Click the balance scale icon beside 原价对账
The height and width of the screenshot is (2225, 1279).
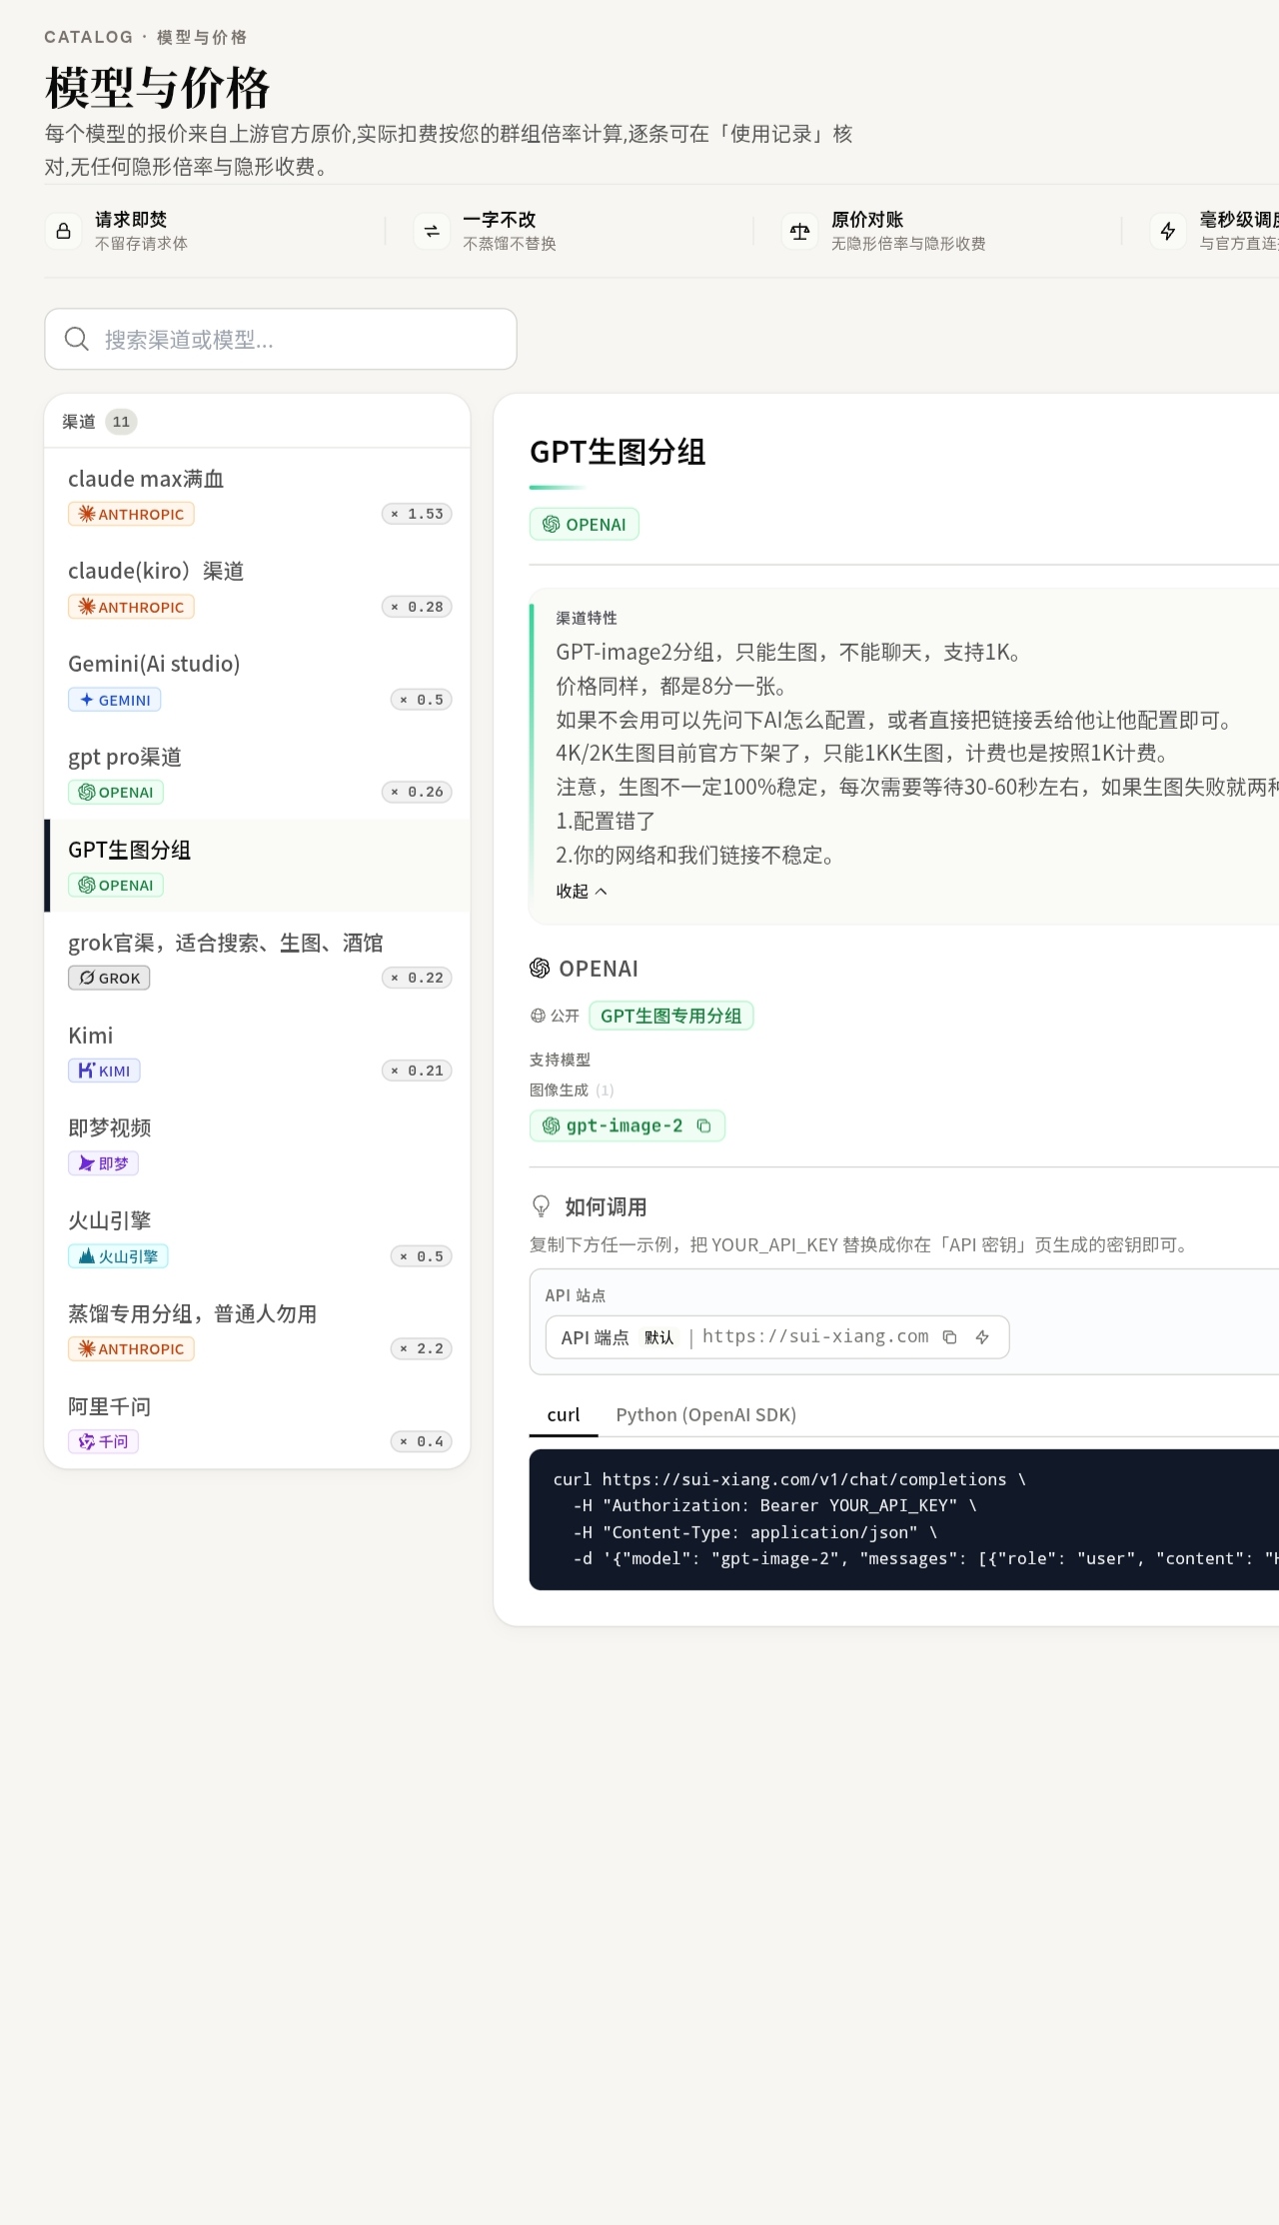[799, 231]
